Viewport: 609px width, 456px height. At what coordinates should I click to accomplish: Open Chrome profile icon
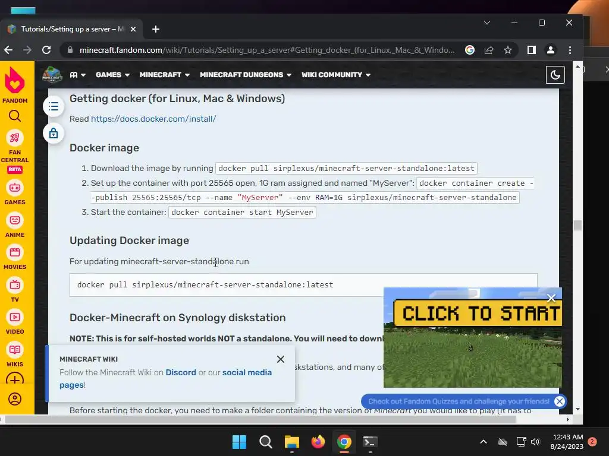click(x=550, y=50)
